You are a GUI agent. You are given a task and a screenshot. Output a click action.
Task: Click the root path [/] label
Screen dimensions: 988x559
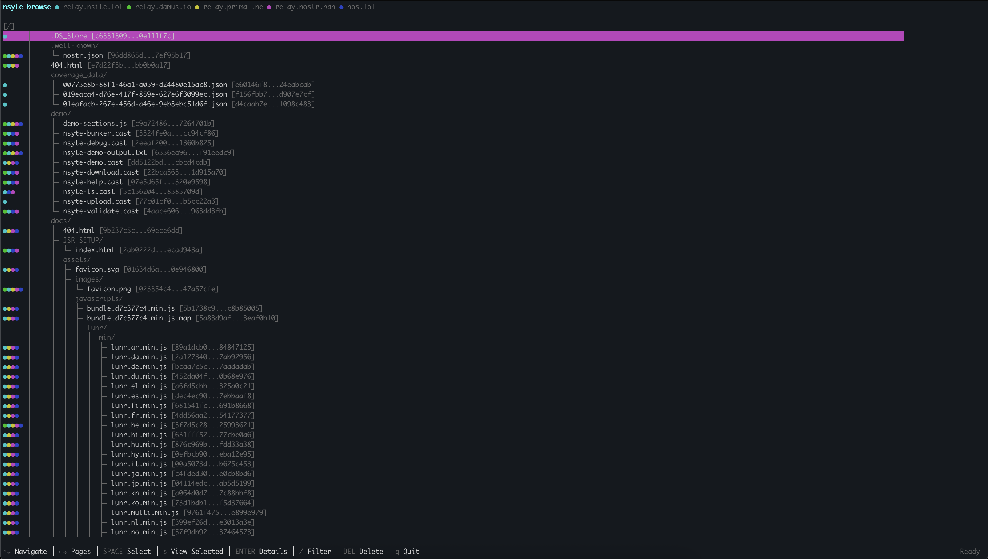pyautogui.click(x=9, y=26)
